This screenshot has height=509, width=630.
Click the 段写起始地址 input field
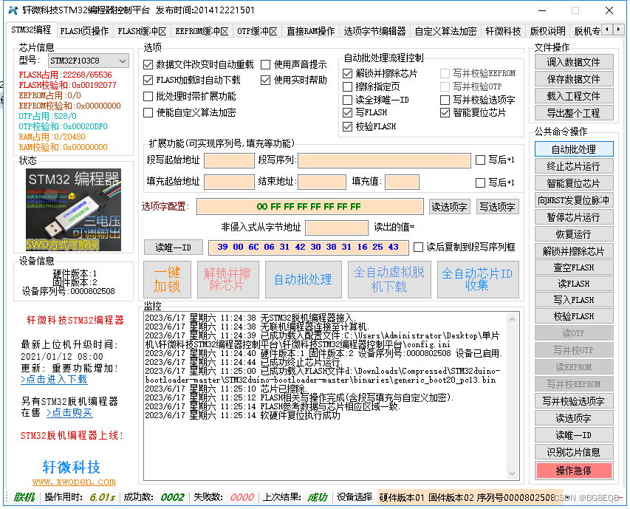229,160
